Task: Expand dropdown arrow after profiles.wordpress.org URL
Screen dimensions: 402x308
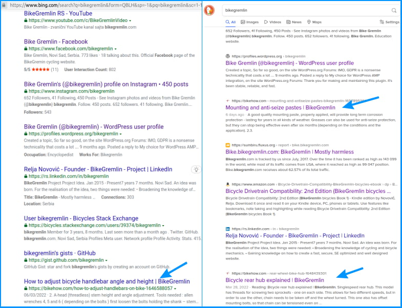Action: pyautogui.click(x=121, y=134)
